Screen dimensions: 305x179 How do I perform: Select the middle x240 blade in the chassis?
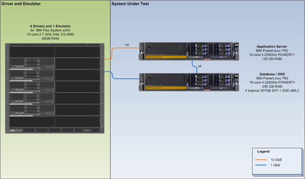tap(32, 87)
